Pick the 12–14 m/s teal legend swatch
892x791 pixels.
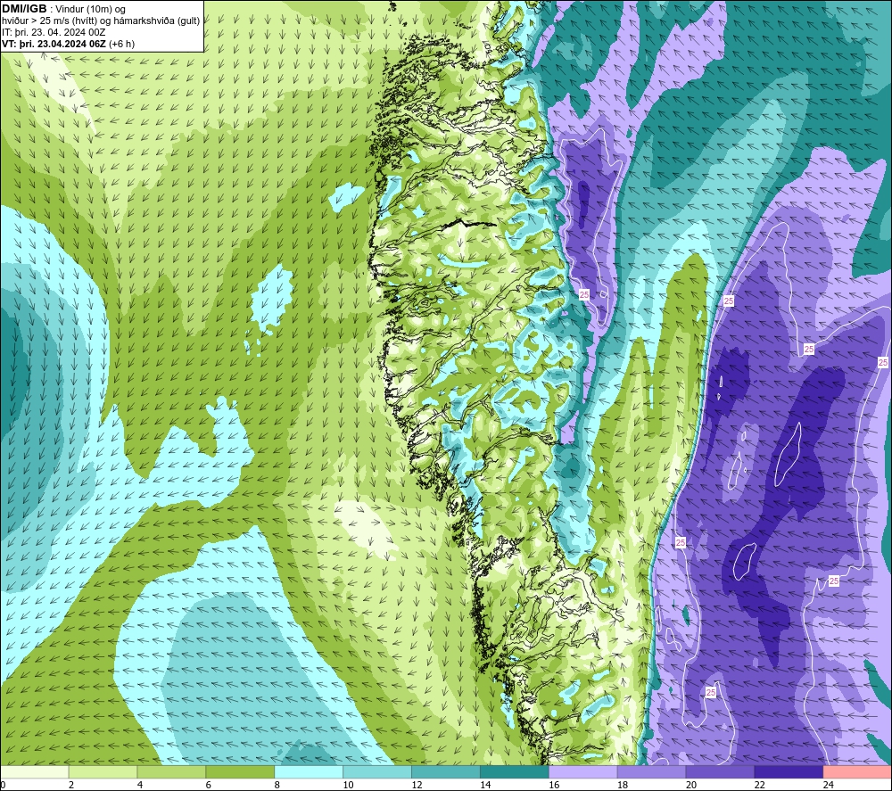click(445, 772)
